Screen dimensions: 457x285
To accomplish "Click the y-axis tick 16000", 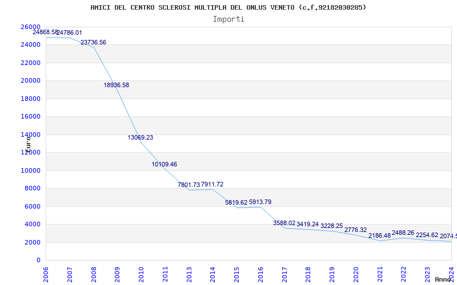I will point(30,117).
